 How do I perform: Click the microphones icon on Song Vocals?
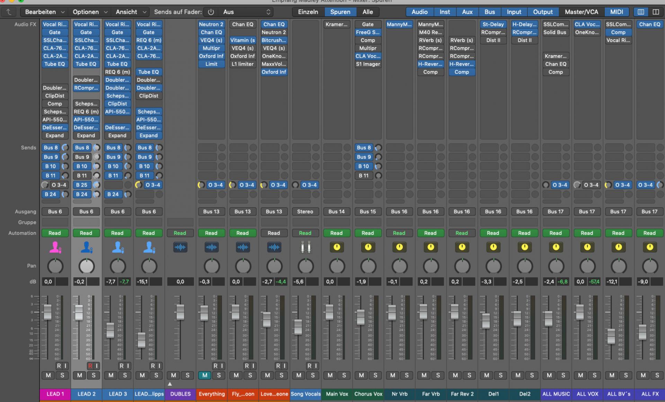[305, 247]
